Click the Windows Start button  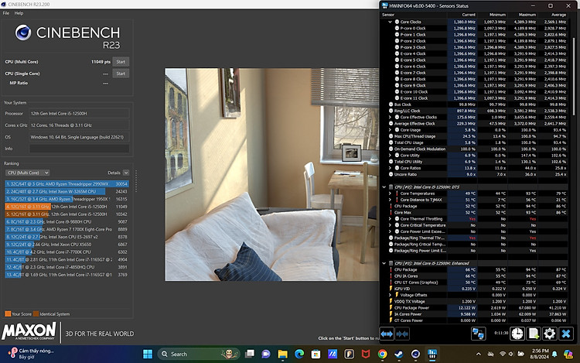148,354
